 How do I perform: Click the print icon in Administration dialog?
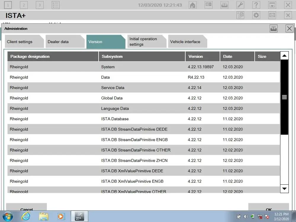click(x=274, y=28)
